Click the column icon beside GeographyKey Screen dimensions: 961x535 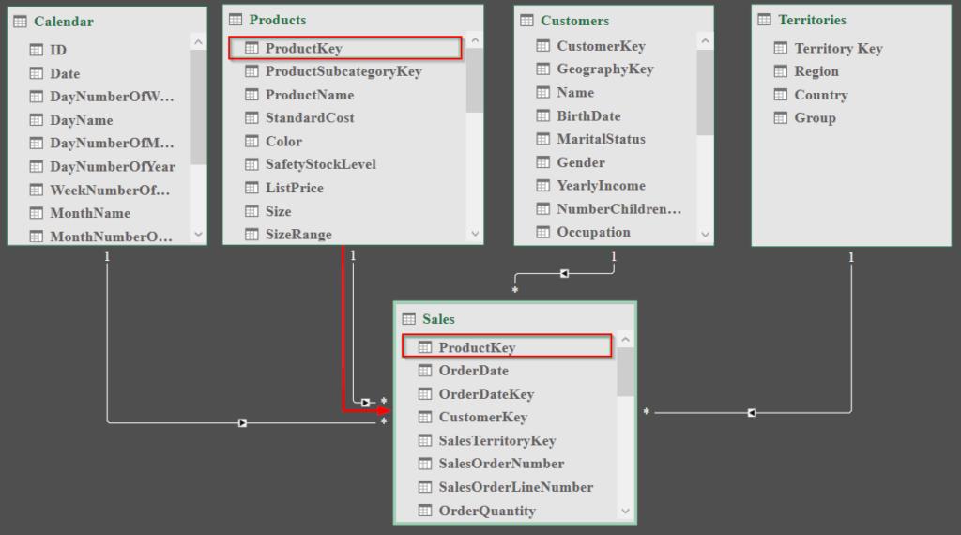click(x=543, y=69)
